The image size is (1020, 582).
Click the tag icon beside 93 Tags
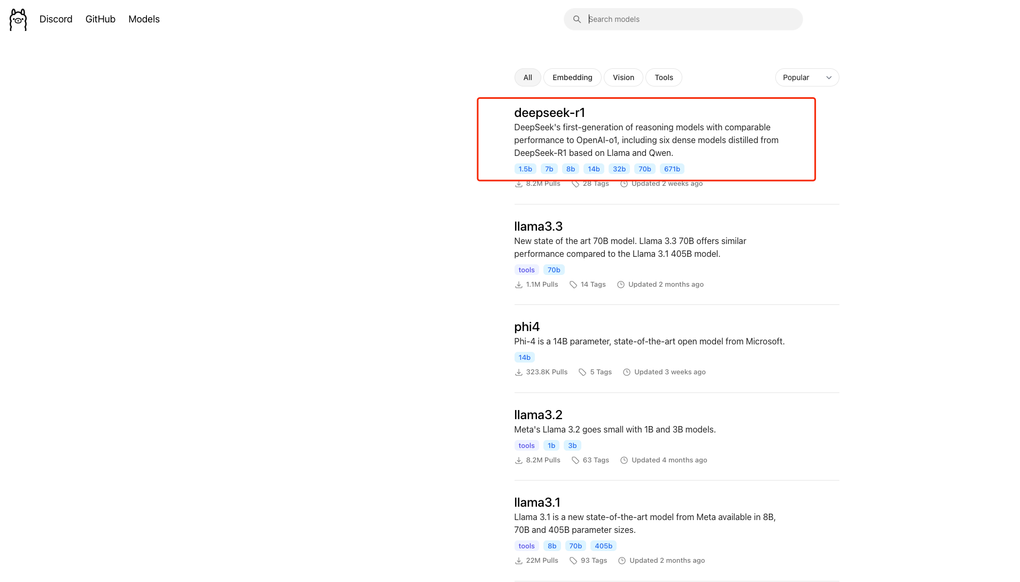pyautogui.click(x=573, y=561)
